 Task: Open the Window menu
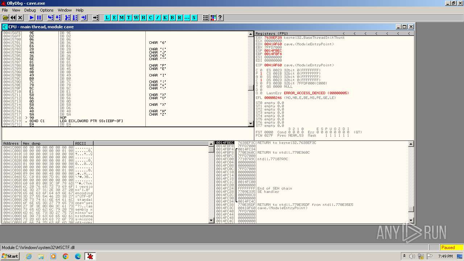point(65,10)
